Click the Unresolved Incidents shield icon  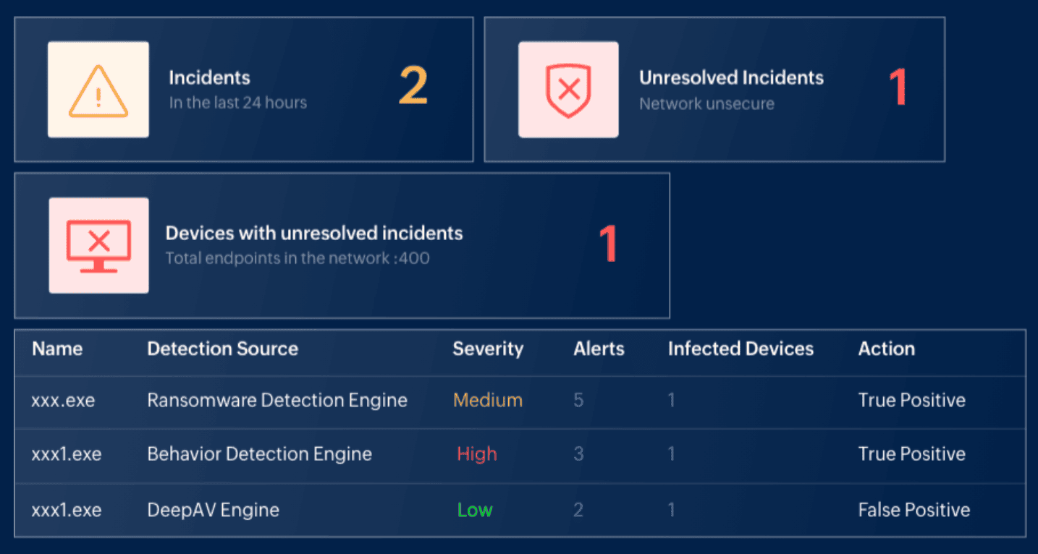pyautogui.click(x=568, y=90)
